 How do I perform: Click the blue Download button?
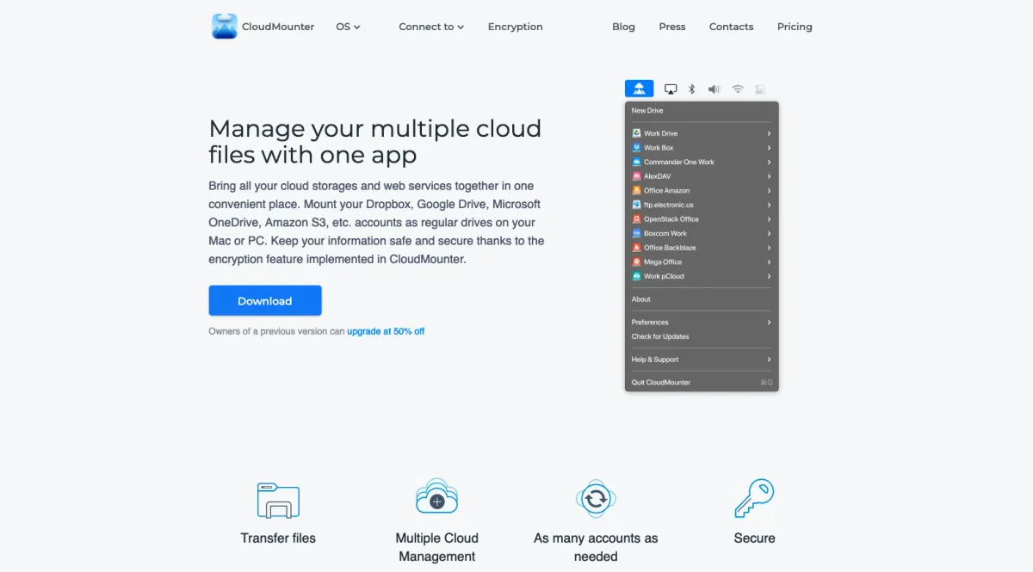265,301
